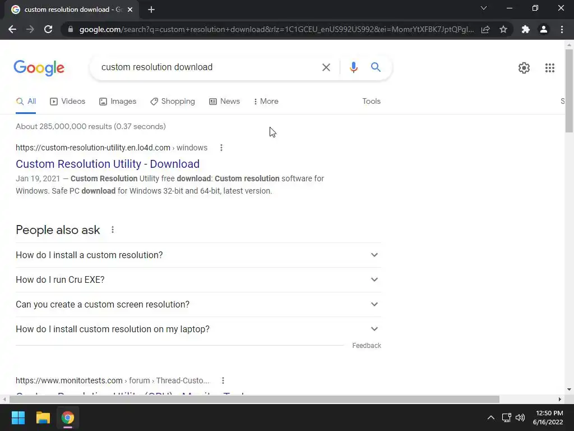Switch to Images results tab

(x=118, y=102)
